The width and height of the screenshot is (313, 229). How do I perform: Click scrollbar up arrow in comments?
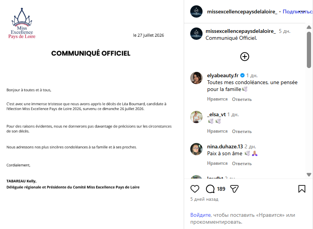309,27
